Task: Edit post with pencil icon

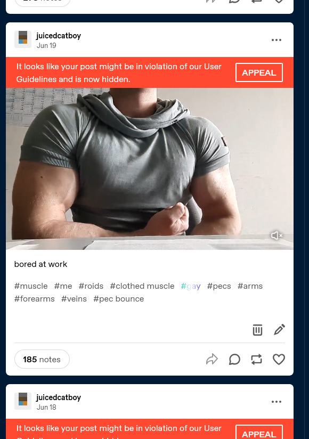Action: pyautogui.click(x=279, y=330)
